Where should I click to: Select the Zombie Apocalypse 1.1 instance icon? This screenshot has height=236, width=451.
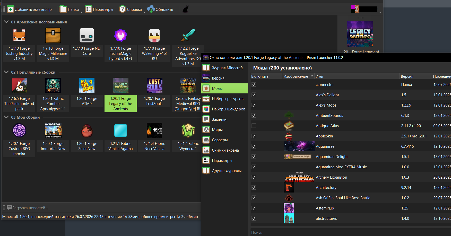53,85
